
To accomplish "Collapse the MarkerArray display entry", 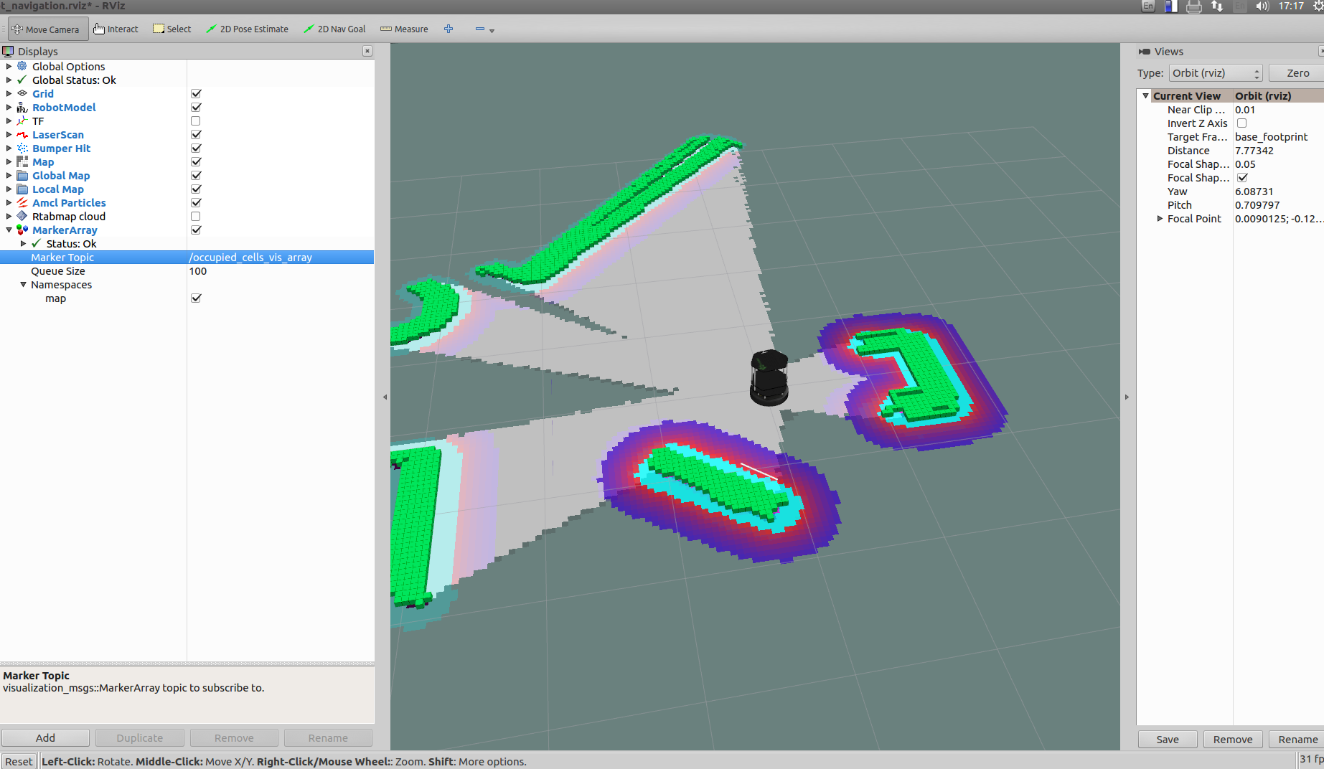I will coord(9,230).
